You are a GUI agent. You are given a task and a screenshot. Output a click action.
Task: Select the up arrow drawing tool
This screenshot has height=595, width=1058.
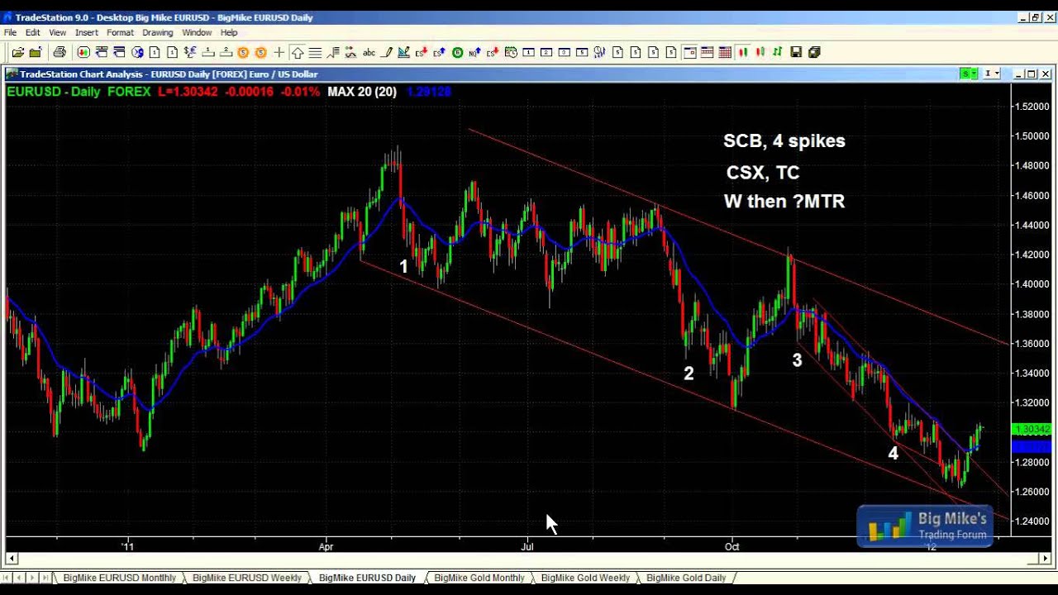[x=298, y=52]
